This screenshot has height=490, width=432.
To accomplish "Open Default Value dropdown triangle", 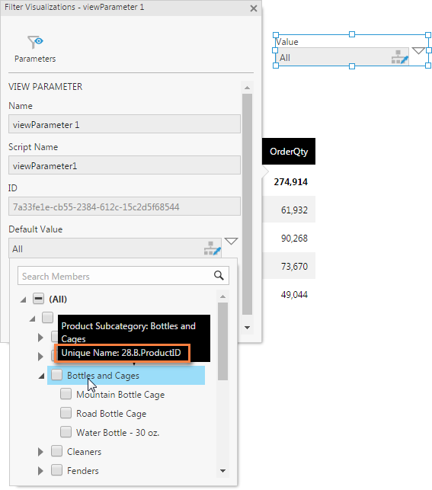I will [231, 241].
